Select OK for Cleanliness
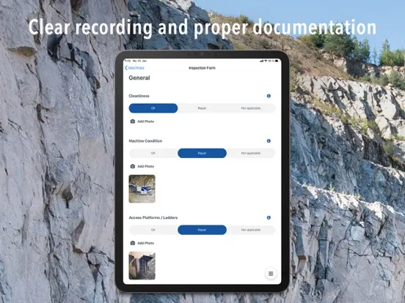 click(x=153, y=108)
